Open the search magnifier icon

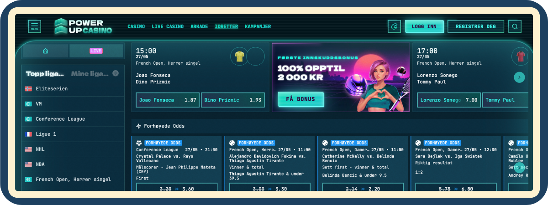click(515, 26)
